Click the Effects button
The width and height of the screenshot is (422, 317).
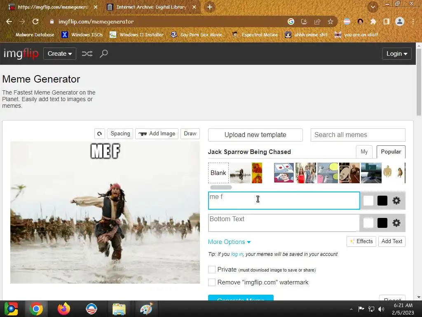point(361,241)
